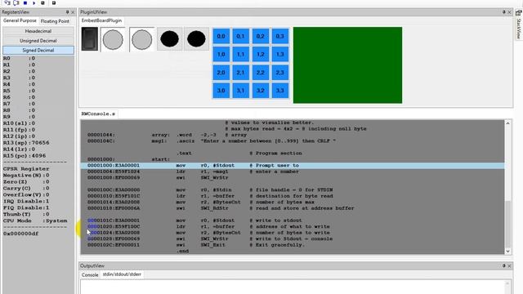Click keypad button 3,1
523x294 pixels.
click(240, 91)
